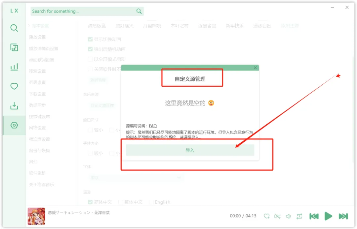This screenshot has width=357, height=229.
Task: Click the volume speaker icon
Action: click(288, 216)
